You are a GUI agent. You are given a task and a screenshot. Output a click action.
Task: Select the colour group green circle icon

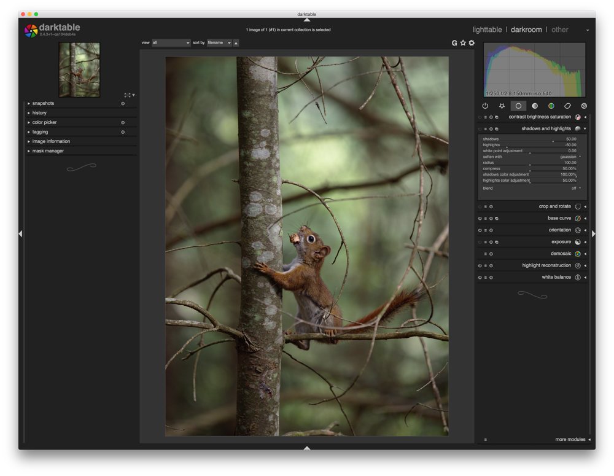[x=551, y=106]
